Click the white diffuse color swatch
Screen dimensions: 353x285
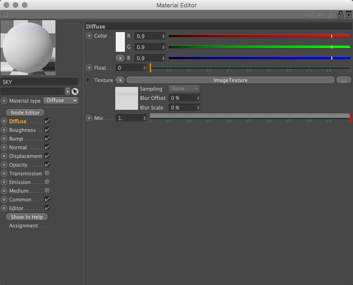(120, 42)
